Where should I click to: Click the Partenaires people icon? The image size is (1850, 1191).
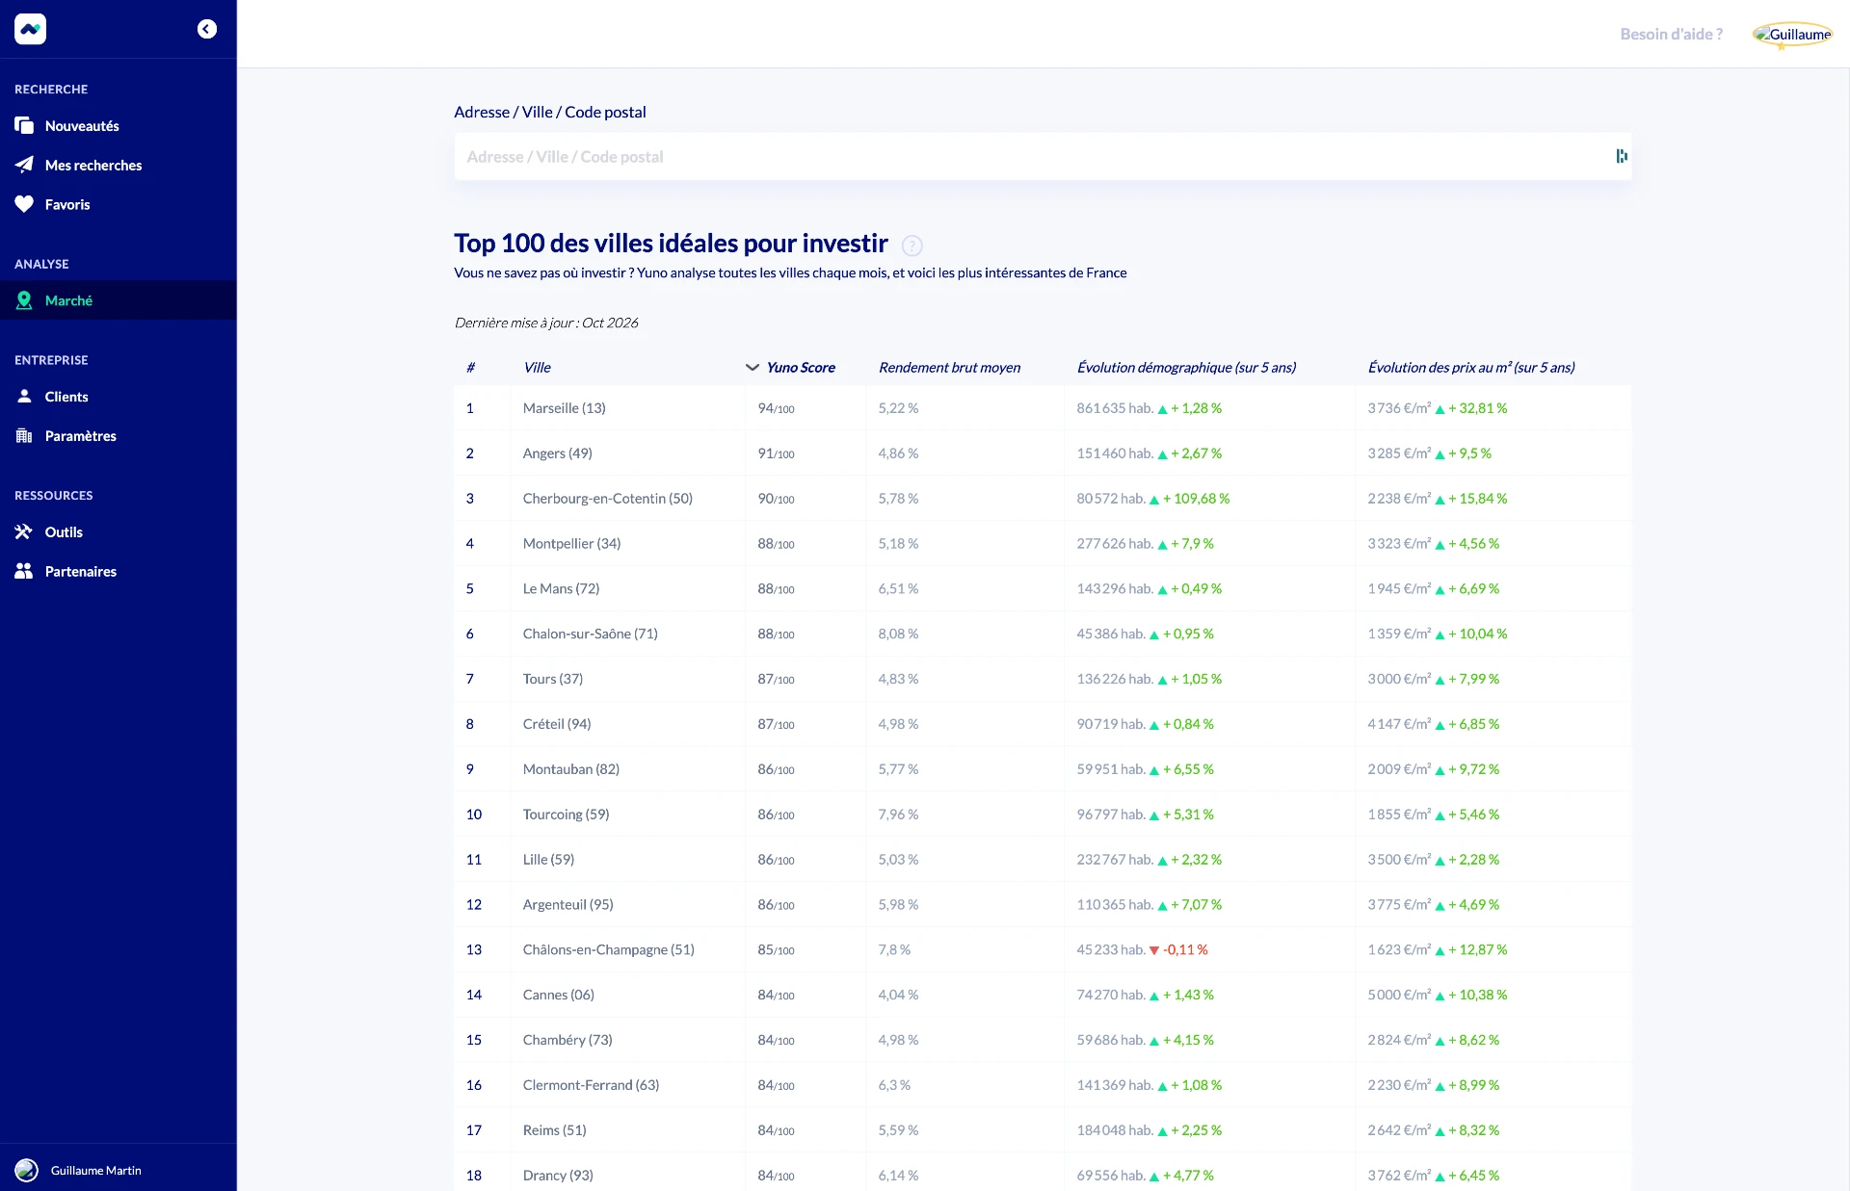24,571
